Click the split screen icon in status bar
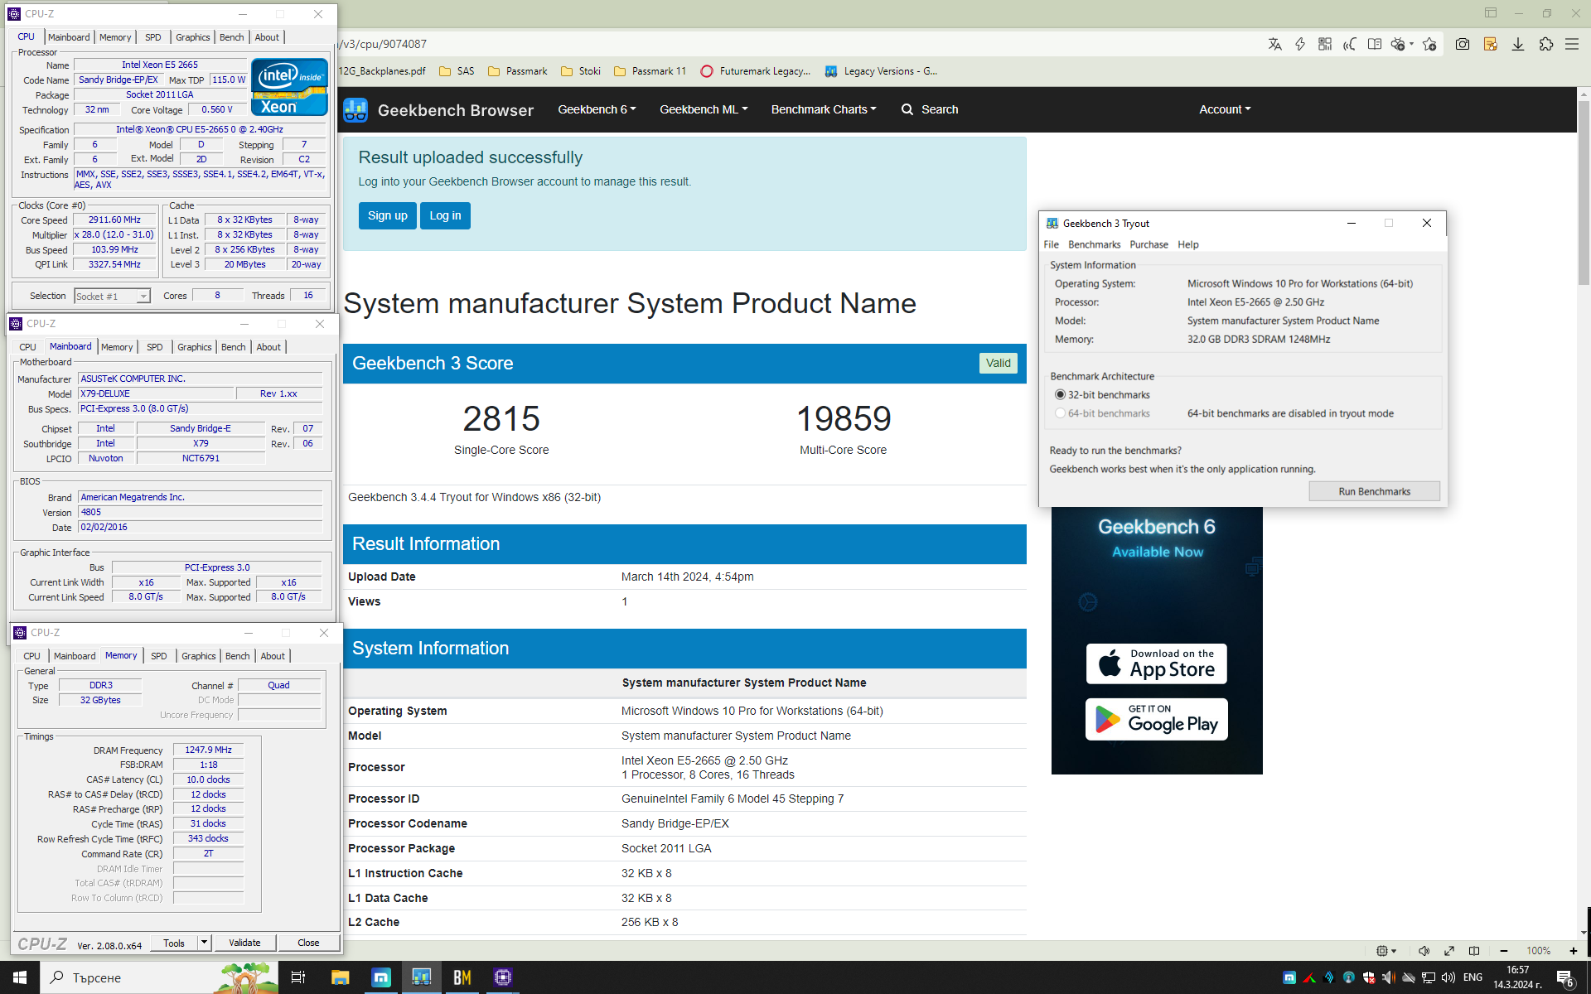The image size is (1591, 994). [x=1474, y=951]
